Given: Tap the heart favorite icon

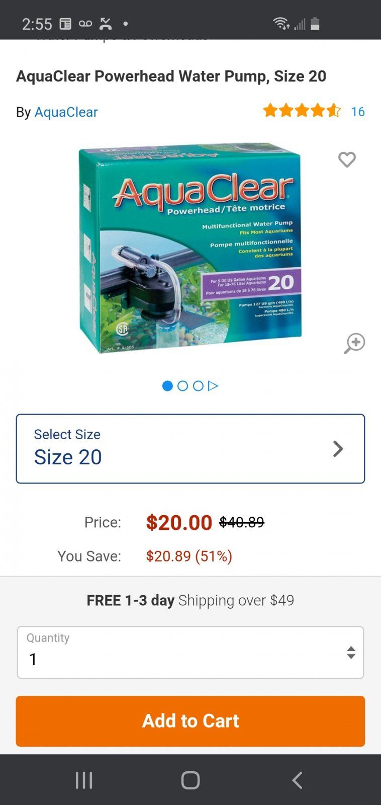Looking at the screenshot, I should click(x=347, y=159).
